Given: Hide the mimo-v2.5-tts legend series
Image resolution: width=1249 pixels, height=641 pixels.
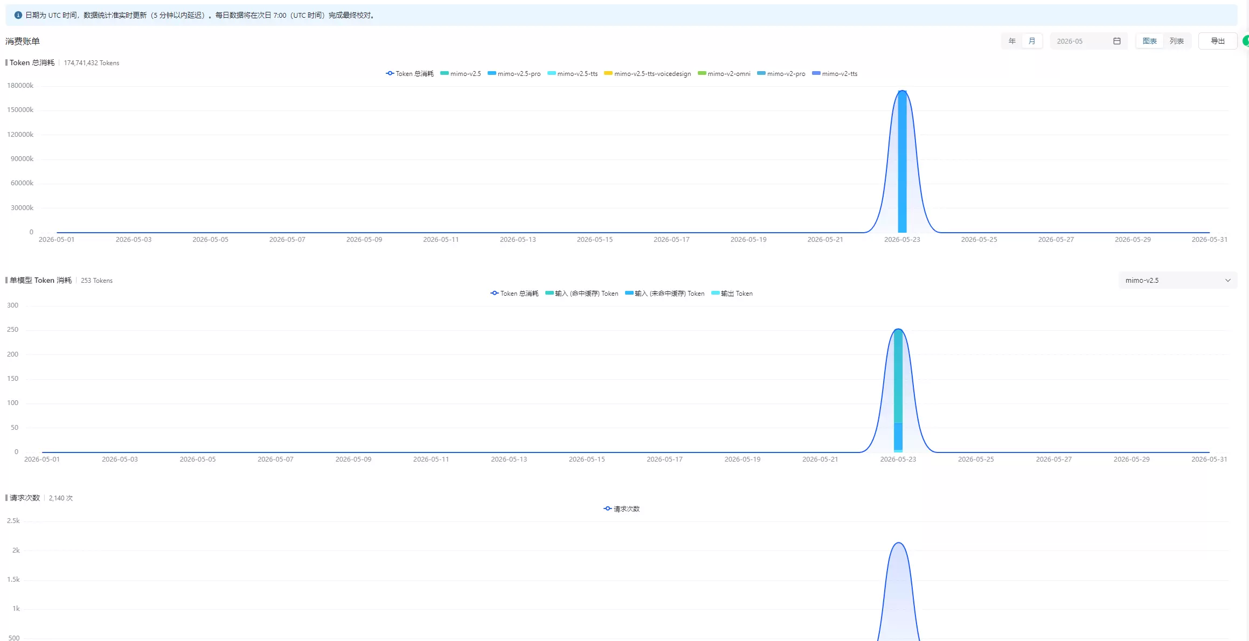Looking at the screenshot, I should [x=572, y=74].
